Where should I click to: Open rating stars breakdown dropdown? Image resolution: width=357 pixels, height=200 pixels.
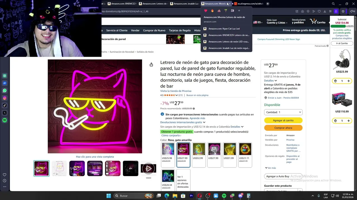tap(177, 95)
